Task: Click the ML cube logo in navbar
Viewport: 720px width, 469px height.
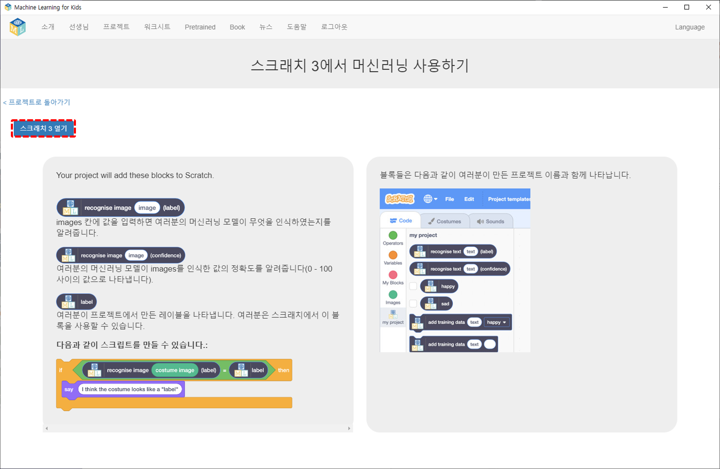Action: pyautogui.click(x=18, y=27)
